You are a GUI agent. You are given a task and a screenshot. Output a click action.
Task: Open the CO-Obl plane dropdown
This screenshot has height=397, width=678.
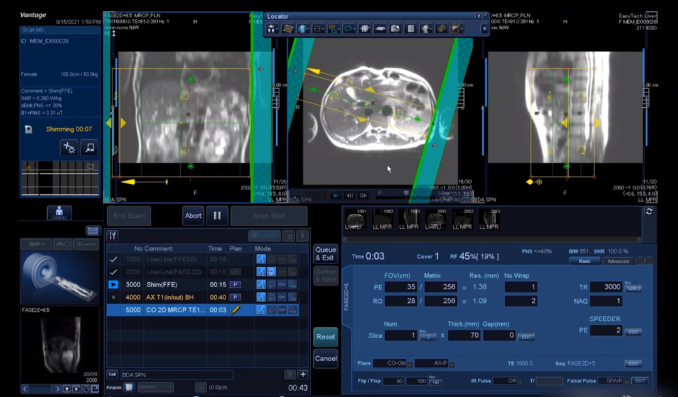click(x=410, y=364)
